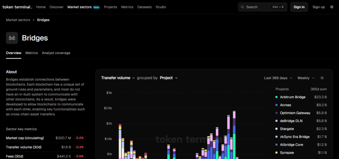Focus the Search input field
Image resolution: width=339 pixels, height=159 pixels.
coord(263,7)
